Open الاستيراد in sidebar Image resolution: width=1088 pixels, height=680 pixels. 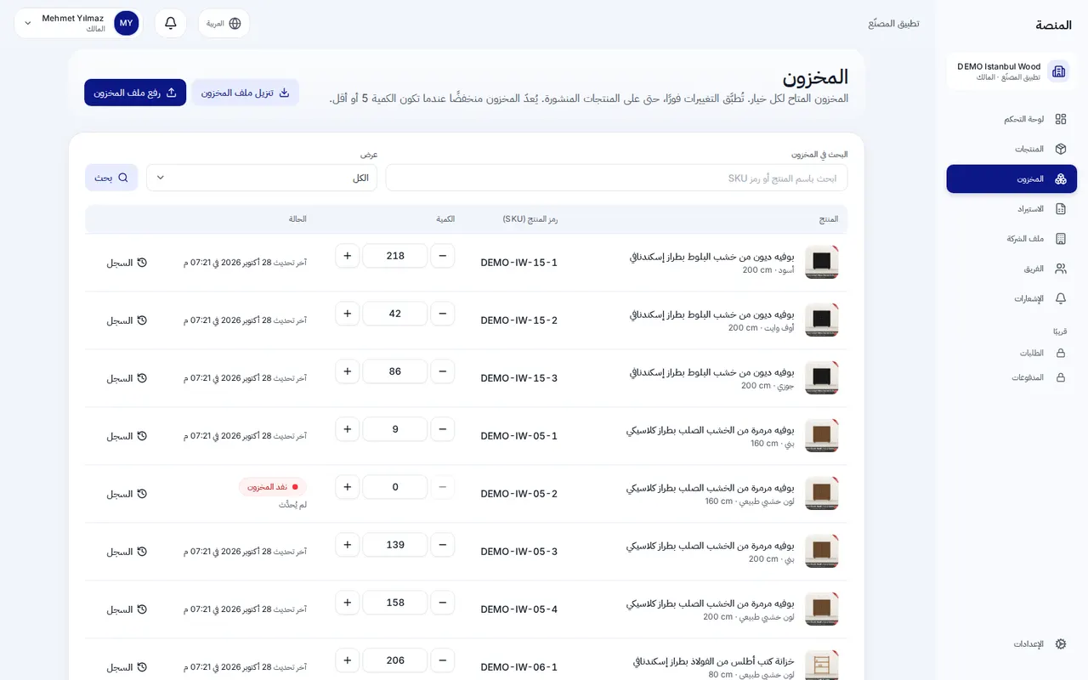tap(1011, 208)
